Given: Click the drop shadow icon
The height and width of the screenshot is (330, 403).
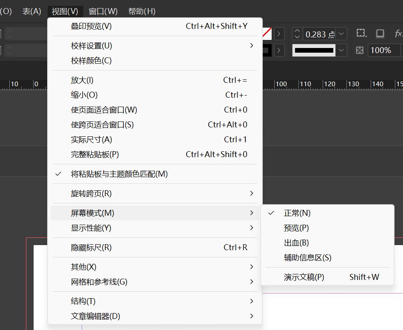Looking at the screenshot, I should pos(380,33).
